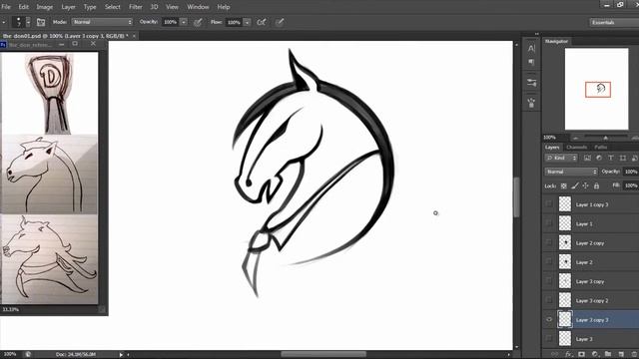The width and height of the screenshot is (639, 359).
Task: Add a layer style fx icon
Action: click(568, 354)
